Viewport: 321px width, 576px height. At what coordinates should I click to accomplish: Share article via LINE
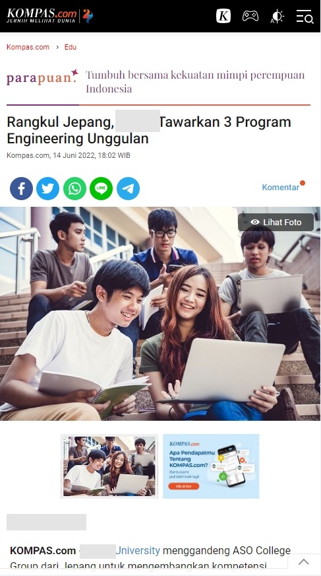(101, 188)
